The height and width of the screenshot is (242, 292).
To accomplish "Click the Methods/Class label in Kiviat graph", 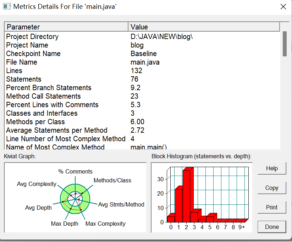I will (x=112, y=180).
